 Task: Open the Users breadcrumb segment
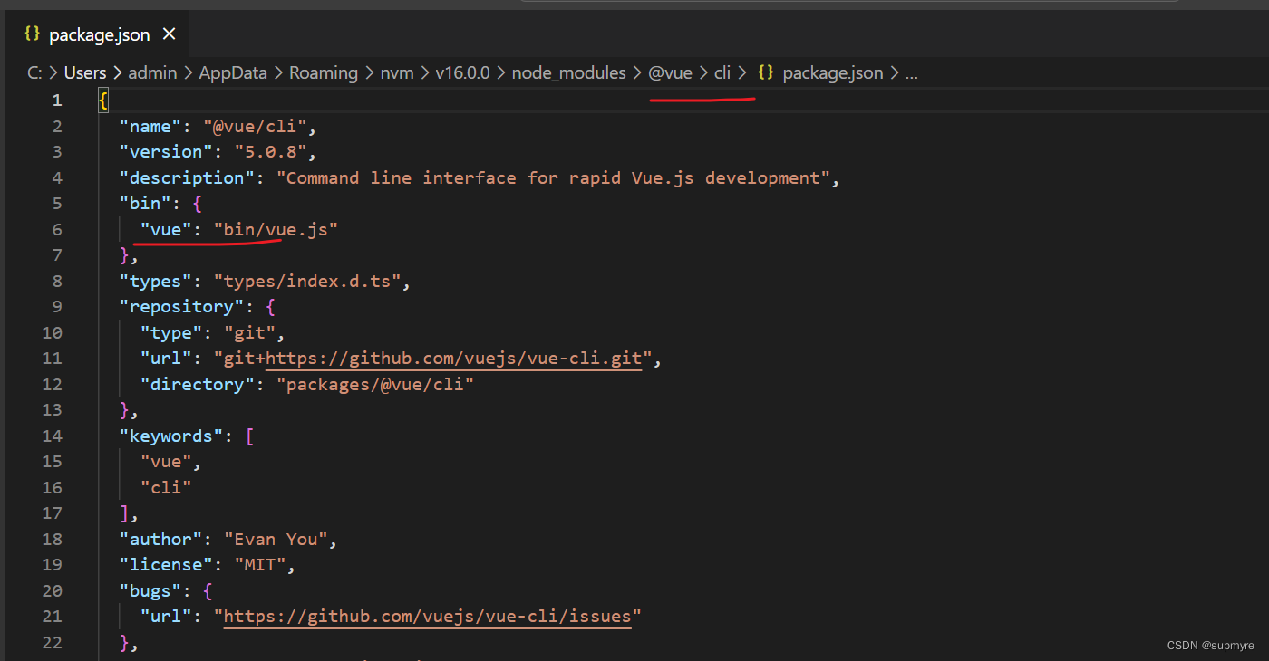click(x=85, y=73)
